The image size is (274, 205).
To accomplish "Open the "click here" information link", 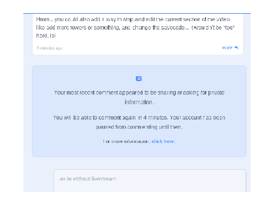I will coord(163,141).
